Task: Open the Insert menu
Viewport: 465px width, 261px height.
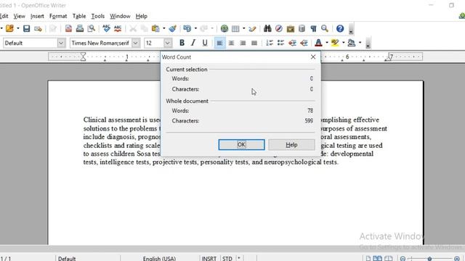Action: [x=37, y=16]
